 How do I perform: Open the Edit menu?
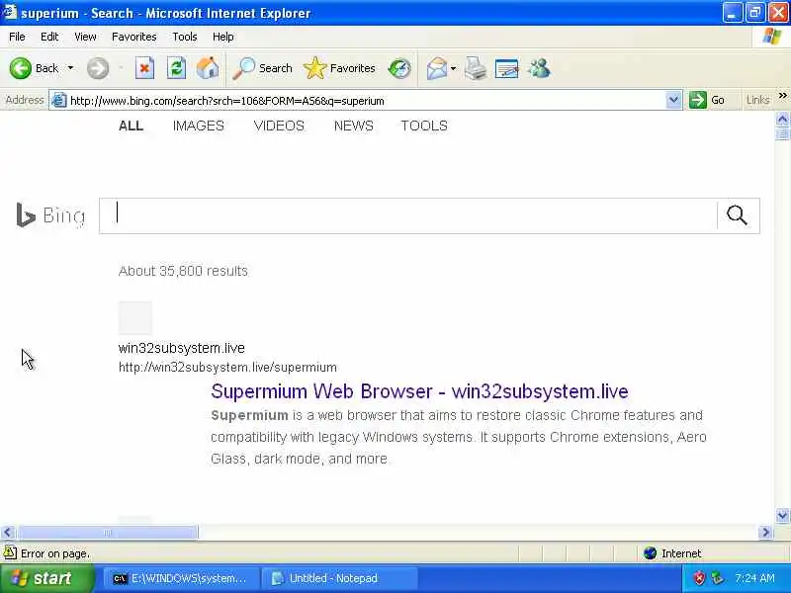49,37
